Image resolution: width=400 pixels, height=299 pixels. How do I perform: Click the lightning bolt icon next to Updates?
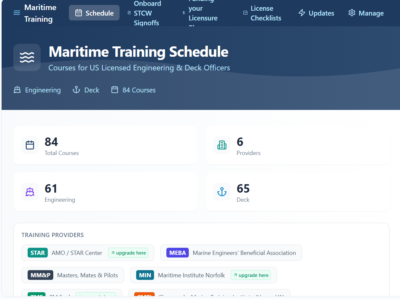(302, 13)
